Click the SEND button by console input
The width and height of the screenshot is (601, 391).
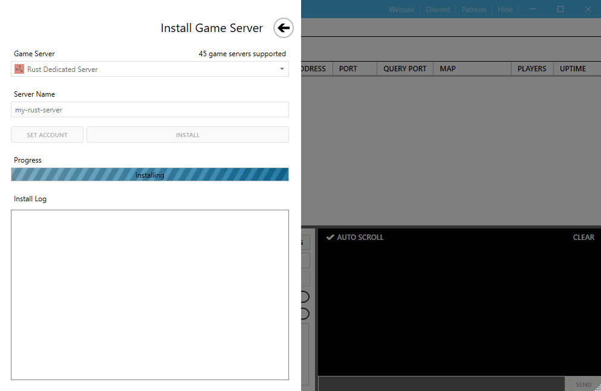583,384
